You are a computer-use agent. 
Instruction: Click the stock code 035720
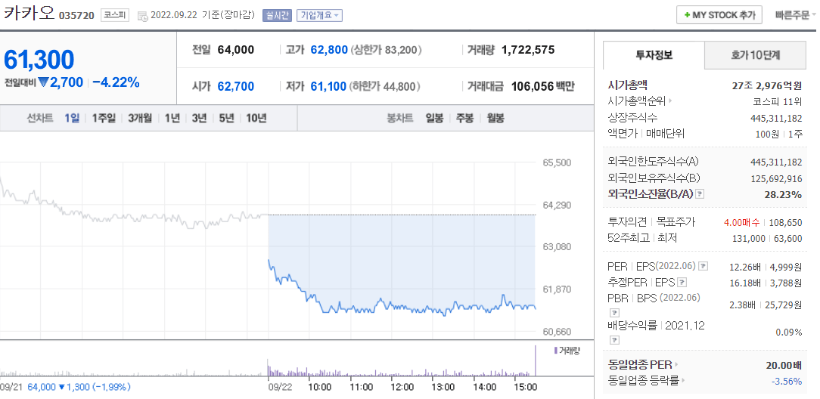pyautogui.click(x=76, y=16)
